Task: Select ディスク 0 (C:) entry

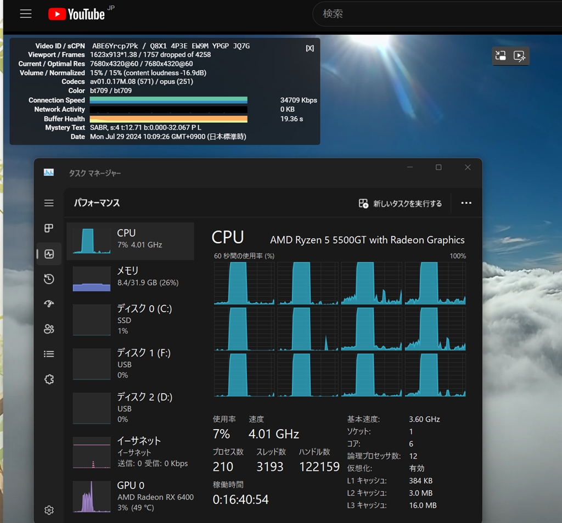Action: click(131, 319)
